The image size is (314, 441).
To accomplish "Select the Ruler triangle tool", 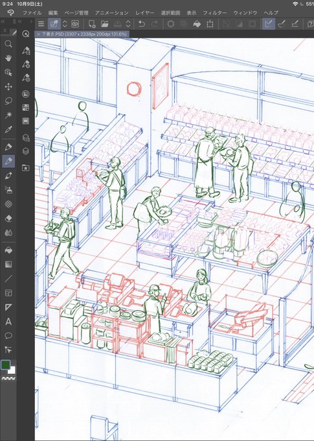I will tap(8, 307).
